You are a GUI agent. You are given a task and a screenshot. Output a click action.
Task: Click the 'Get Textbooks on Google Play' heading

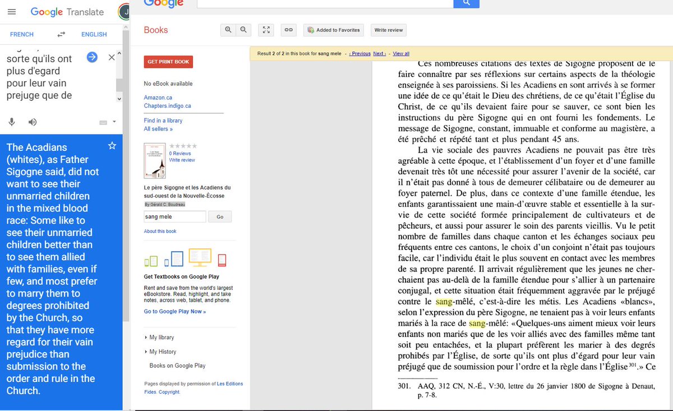(x=182, y=277)
